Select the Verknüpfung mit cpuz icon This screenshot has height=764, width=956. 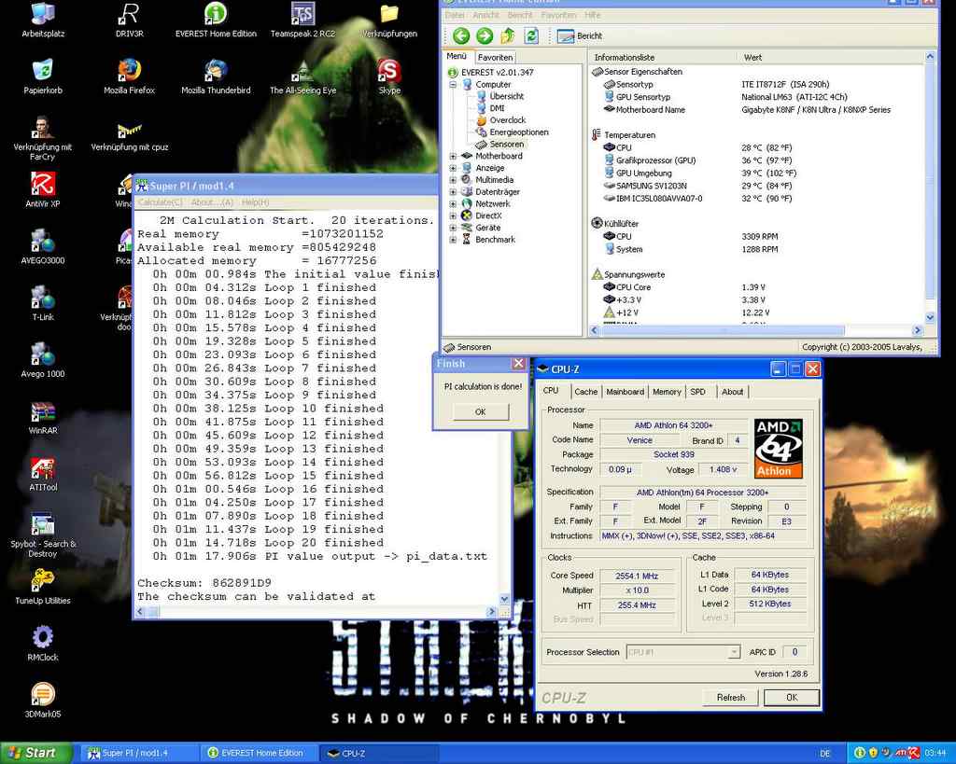129,137
